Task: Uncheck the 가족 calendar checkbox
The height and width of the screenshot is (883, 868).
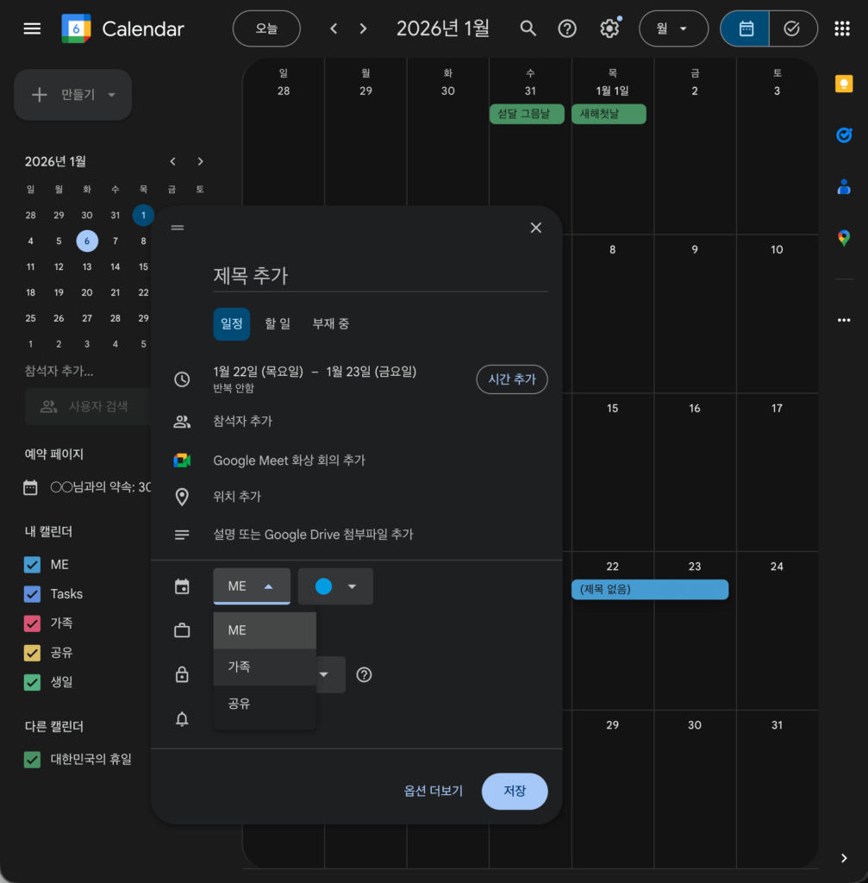Action: click(33, 623)
